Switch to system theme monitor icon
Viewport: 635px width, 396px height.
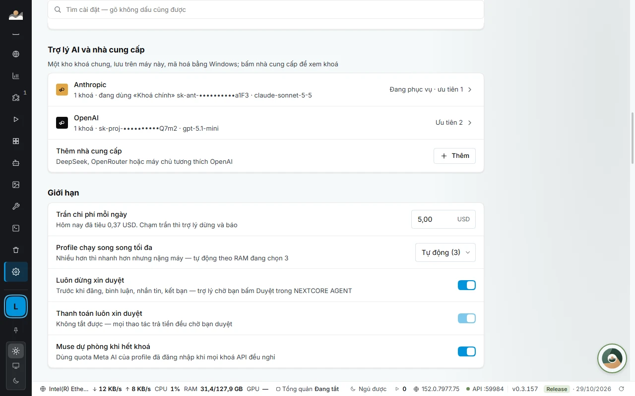coord(16,366)
